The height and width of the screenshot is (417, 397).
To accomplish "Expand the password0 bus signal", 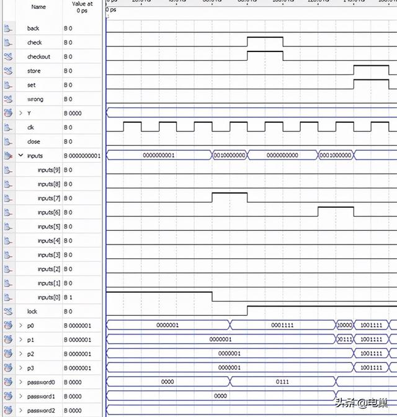I will tap(20, 382).
